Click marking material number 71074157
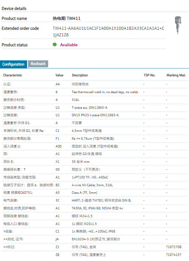The height and width of the screenshot is (261, 189). [x=174, y=255]
